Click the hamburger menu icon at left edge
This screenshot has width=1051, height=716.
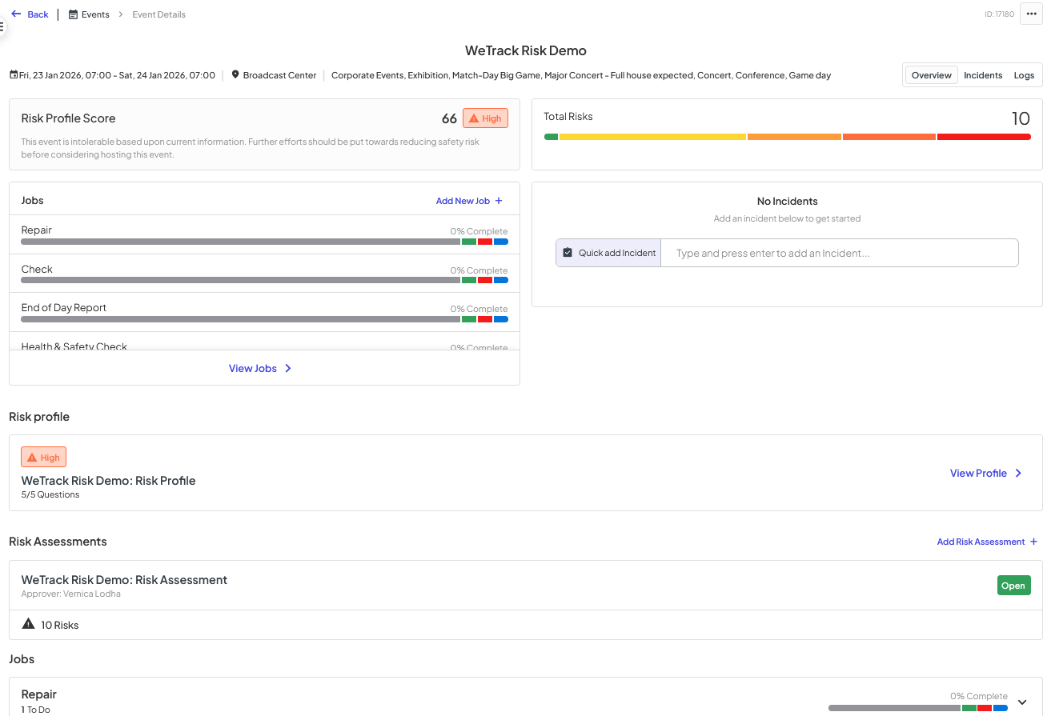[2, 26]
